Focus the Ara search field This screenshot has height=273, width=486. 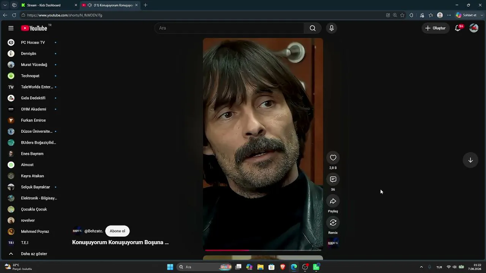pyautogui.click(x=229, y=28)
